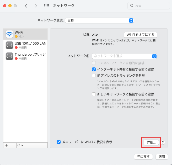The height and width of the screenshot is (165, 172).
Task: Select the Thunderbolt ブリッジ service icon
Action: pyautogui.click(x=9, y=56)
